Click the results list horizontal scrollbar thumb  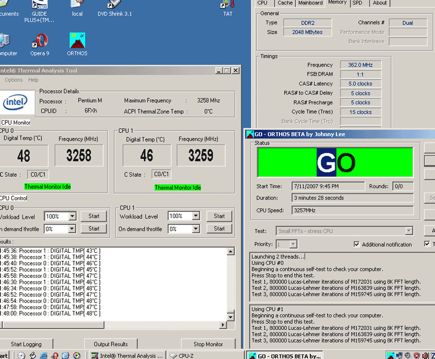click(53, 325)
